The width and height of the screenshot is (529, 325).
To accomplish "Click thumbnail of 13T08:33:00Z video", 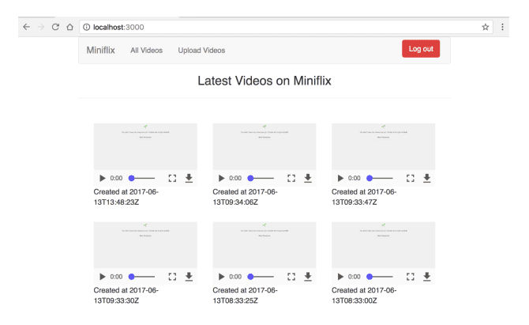I will point(383,245).
